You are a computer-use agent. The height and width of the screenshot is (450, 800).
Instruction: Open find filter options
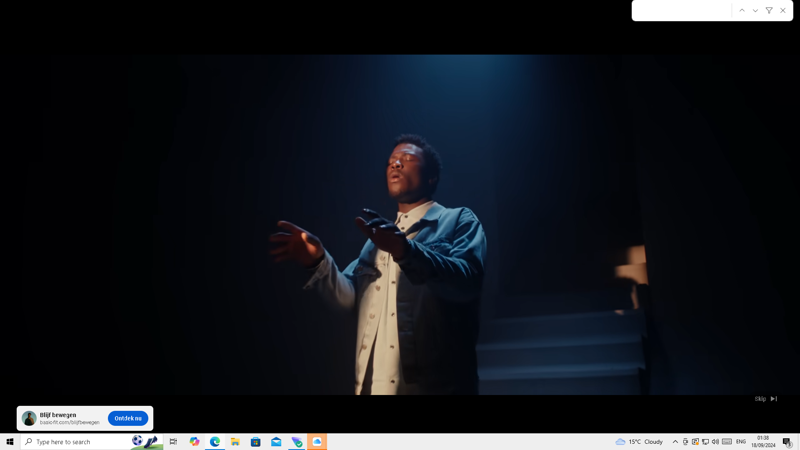coord(769,10)
